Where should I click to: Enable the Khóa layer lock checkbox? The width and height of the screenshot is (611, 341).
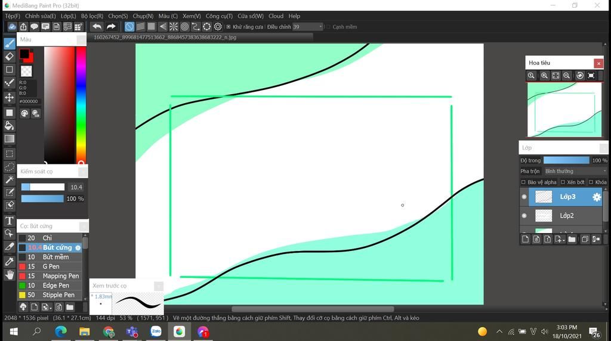591,182
